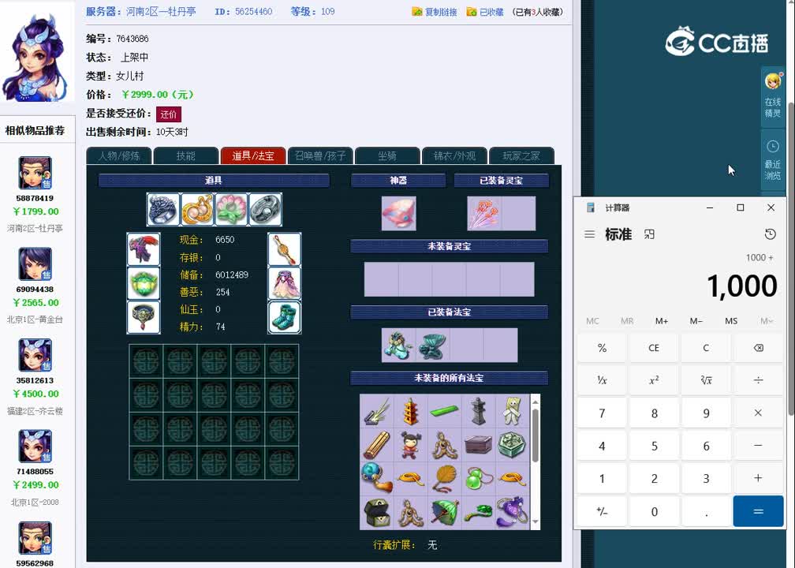795x568 pixels.
Task: Open the 锦衣/外观 tab
Action: (x=454, y=155)
